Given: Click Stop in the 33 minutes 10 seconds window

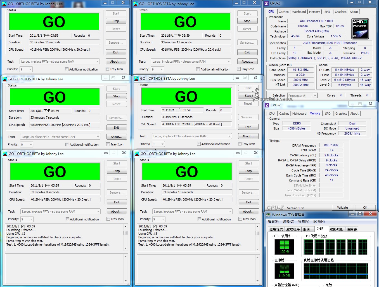Looking at the screenshot, I should point(116,21).
